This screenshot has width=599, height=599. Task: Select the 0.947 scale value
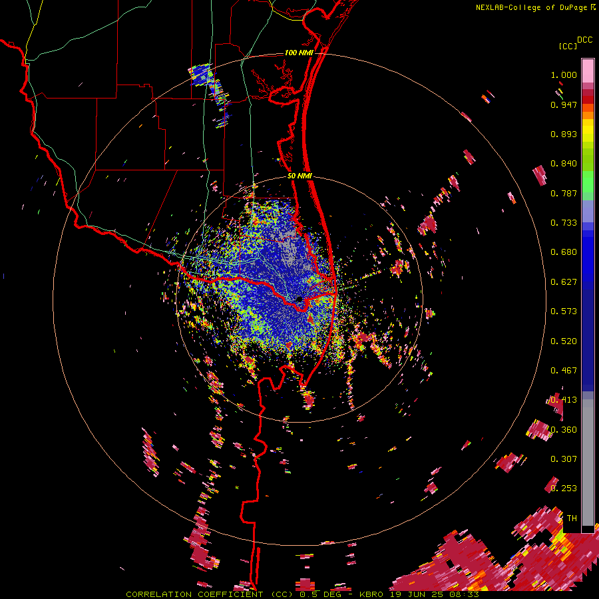564,104
